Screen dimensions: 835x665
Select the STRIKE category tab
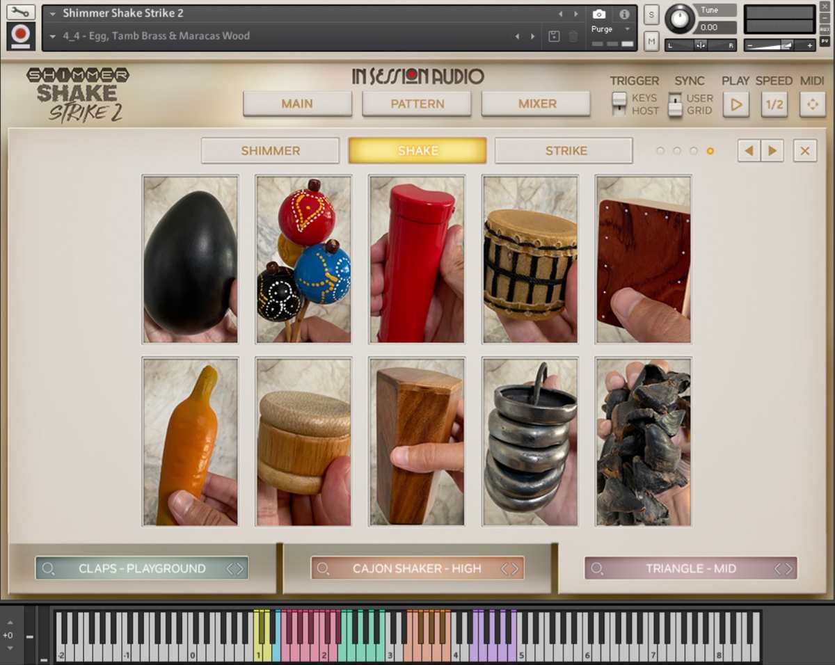(564, 150)
